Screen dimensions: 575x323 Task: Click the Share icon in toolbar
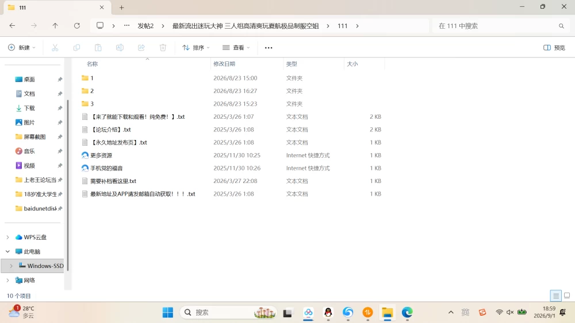(141, 48)
